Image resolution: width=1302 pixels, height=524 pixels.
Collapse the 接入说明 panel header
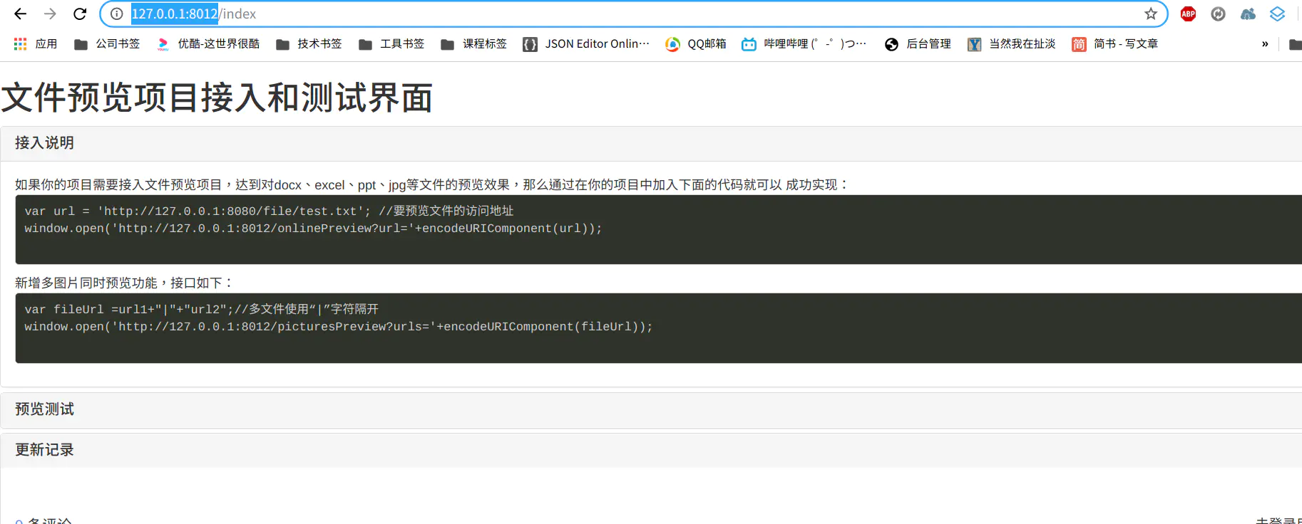click(x=651, y=143)
